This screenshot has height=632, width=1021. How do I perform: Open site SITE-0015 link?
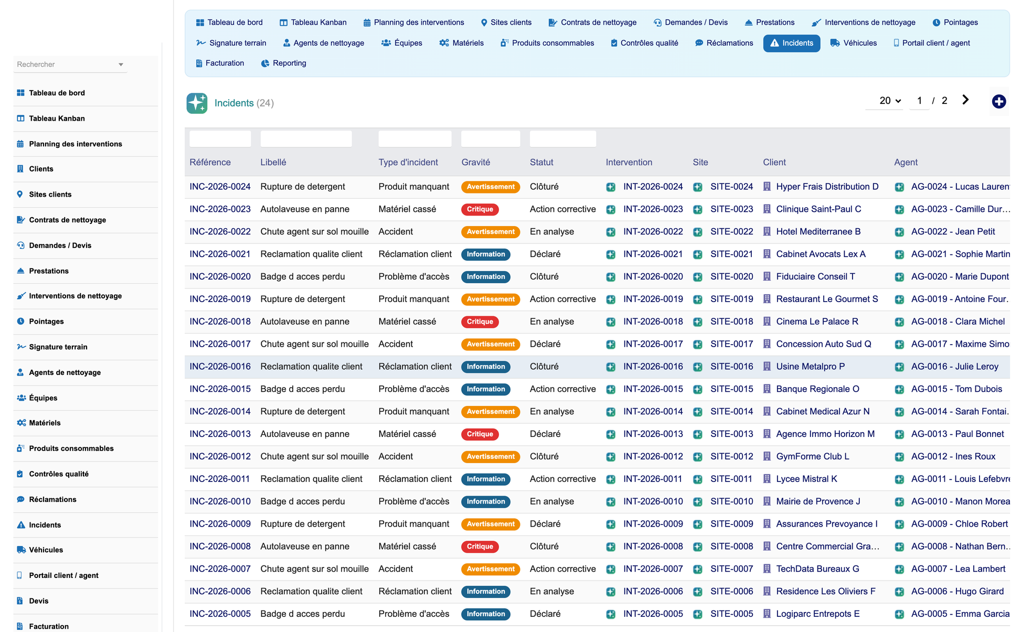pyautogui.click(x=731, y=389)
